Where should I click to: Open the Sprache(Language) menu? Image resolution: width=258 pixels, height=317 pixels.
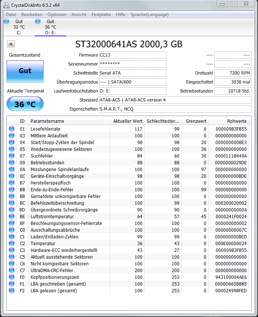click(x=149, y=15)
